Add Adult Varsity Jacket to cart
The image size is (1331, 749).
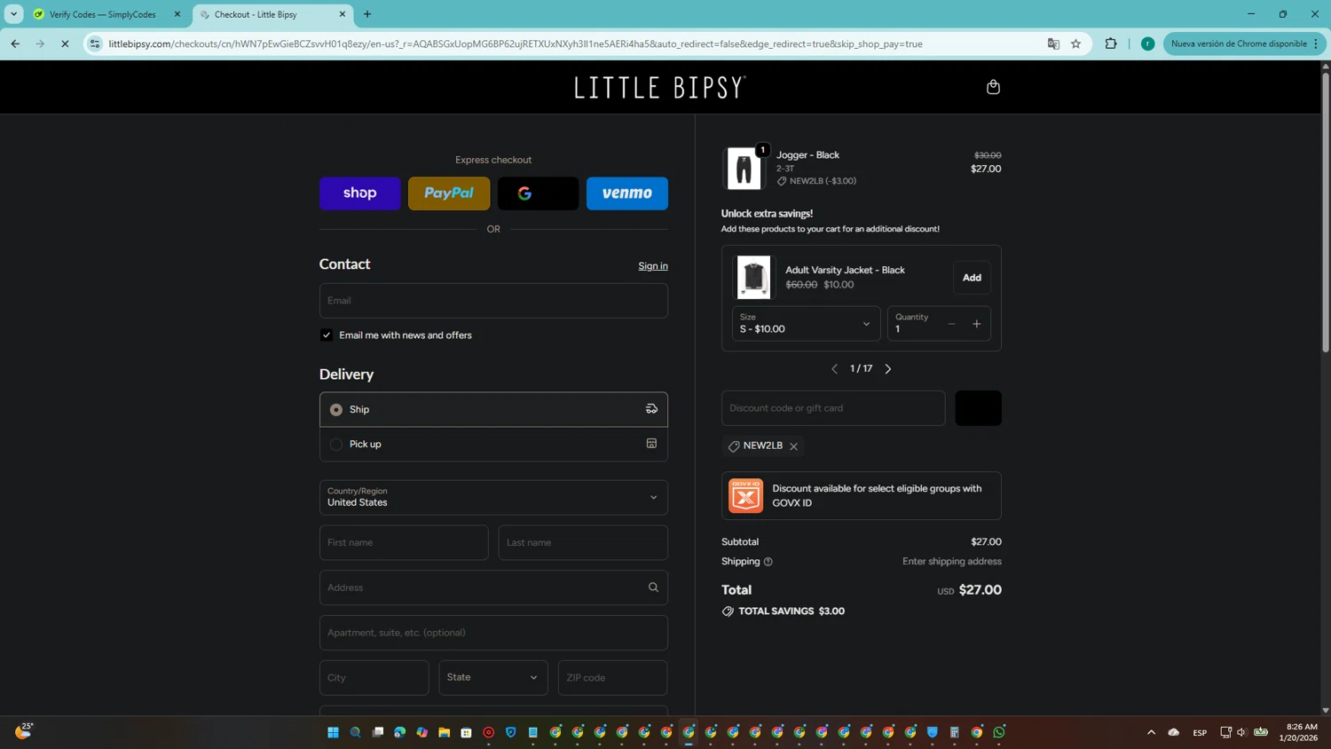tap(972, 278)
